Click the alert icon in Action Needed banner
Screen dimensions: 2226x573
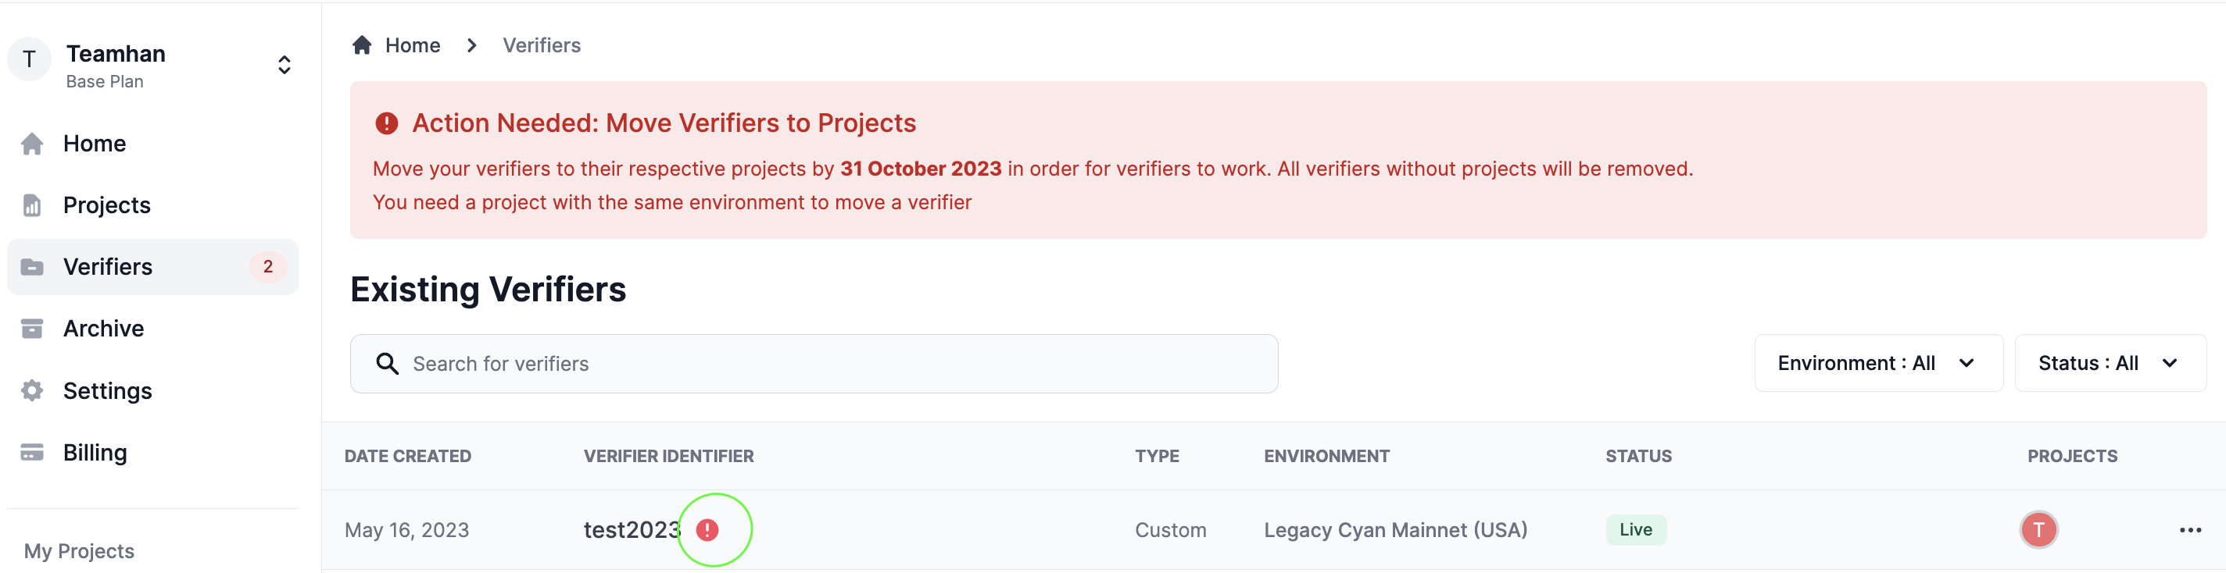pos(386,123)
